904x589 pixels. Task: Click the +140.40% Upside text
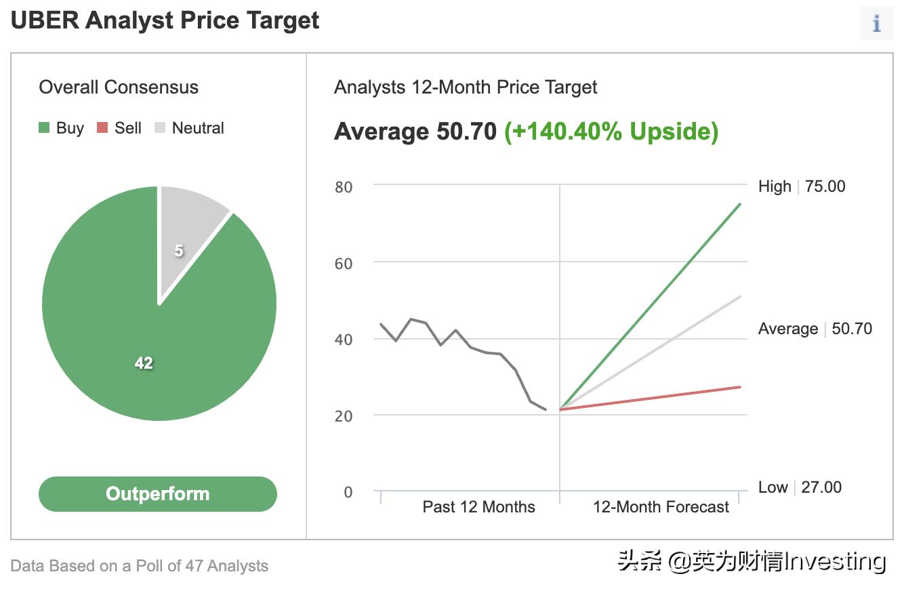pos(611,131)
